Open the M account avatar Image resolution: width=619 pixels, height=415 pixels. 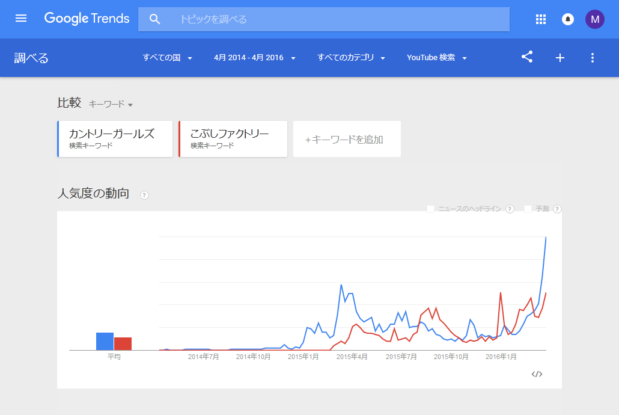tap(594, 19)
